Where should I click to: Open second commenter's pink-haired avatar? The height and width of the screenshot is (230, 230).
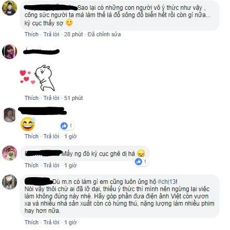pyautogui.click(x=9, y=51)
